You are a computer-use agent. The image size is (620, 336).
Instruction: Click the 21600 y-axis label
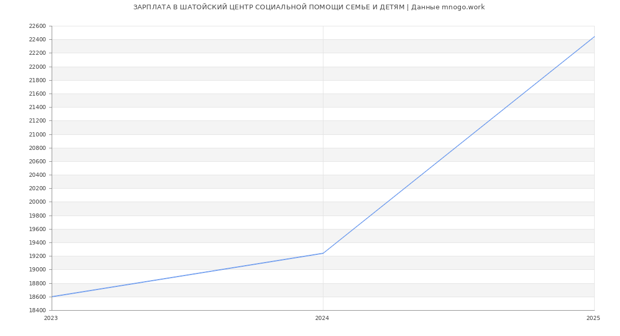click(x=37, y=94)
